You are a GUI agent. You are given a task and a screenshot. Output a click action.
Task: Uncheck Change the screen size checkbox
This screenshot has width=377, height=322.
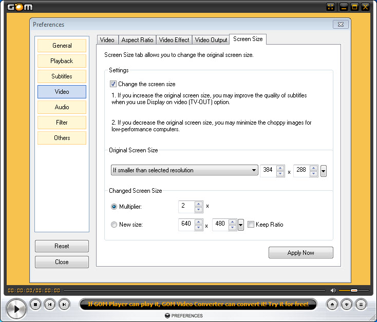[x=114, y=84]
